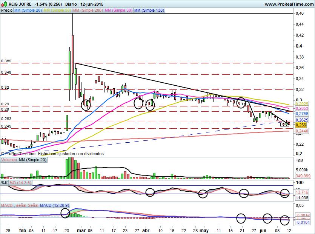This screenshot has width=315, height=234.
Task: Toggle the MM (Simple 200) indicator label
Action: tap(88, 11)
